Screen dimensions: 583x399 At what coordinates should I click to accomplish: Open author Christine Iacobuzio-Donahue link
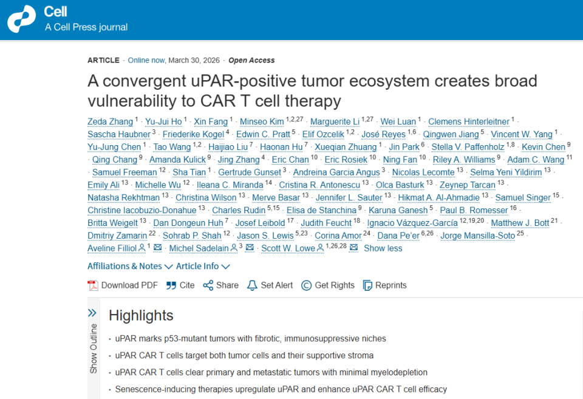pyautogui.click(x=142, y=210)
